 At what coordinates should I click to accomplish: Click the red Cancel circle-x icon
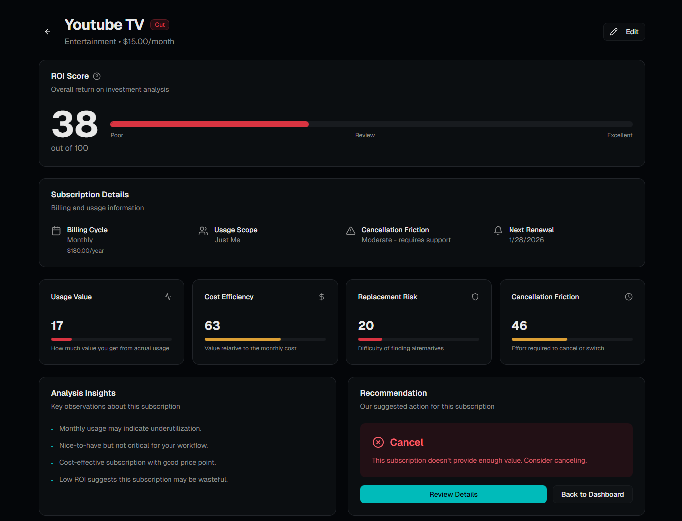point(378,442)
